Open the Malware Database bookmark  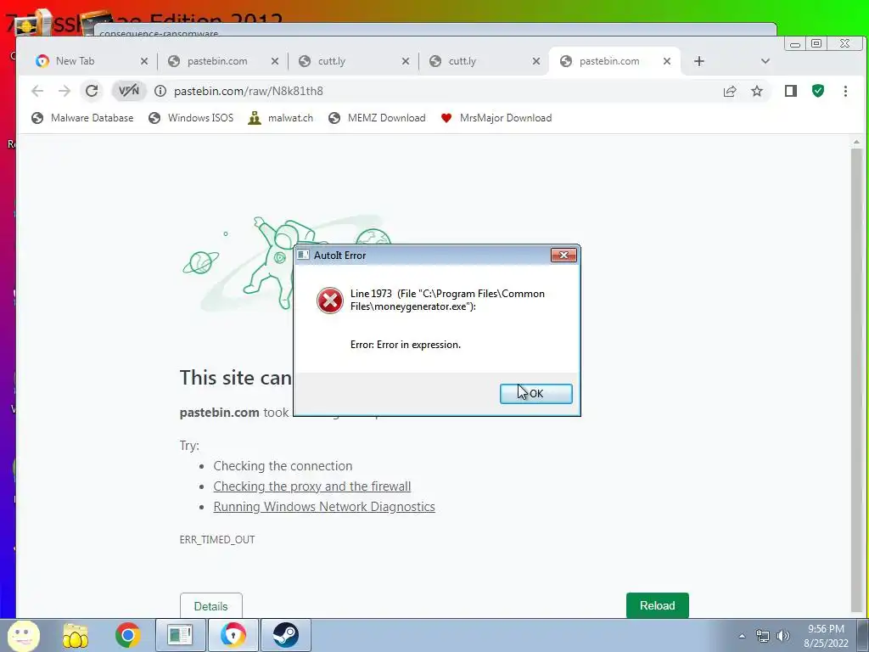82,117
